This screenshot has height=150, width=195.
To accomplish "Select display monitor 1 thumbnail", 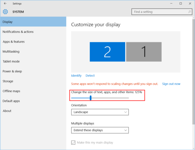I will pyautogui.click(x=144, y=52).
